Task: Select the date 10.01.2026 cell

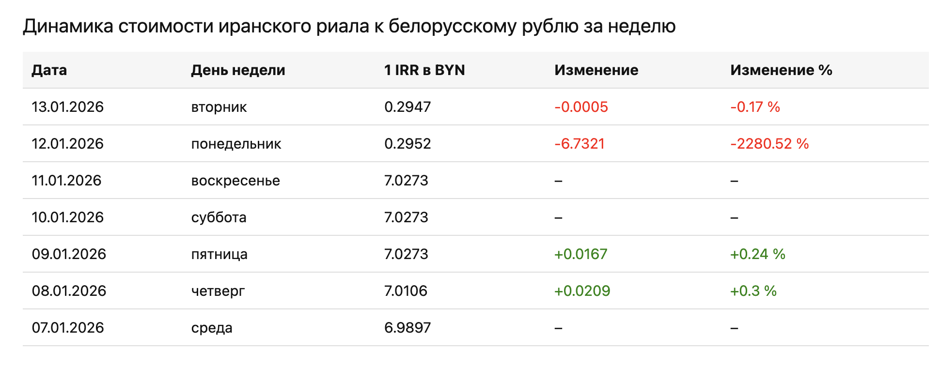Action: tap(68, 217)
